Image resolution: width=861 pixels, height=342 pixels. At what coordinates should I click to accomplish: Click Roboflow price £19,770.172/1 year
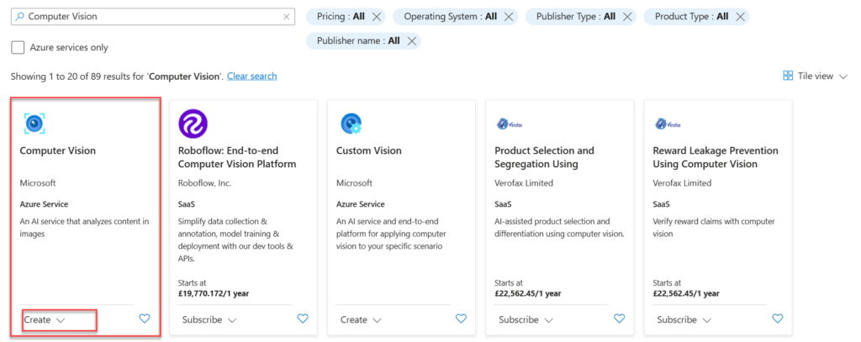click(213, 293)
